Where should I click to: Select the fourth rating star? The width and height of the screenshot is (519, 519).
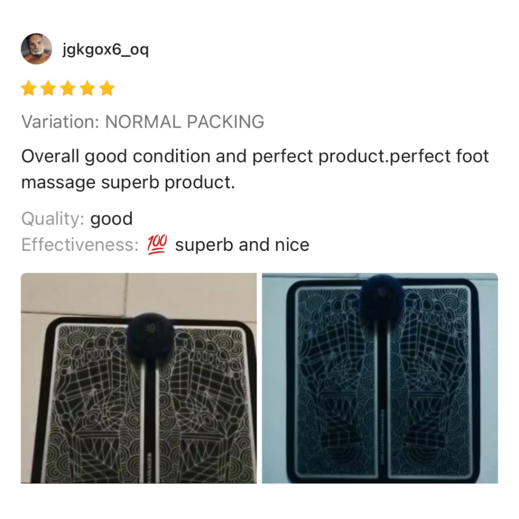(87, 88)
